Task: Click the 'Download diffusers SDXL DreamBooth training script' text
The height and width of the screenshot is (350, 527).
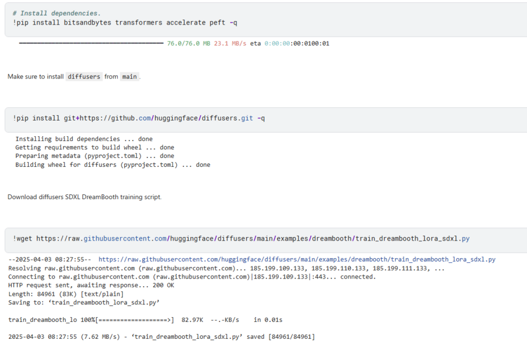Action: click(84, 197)
